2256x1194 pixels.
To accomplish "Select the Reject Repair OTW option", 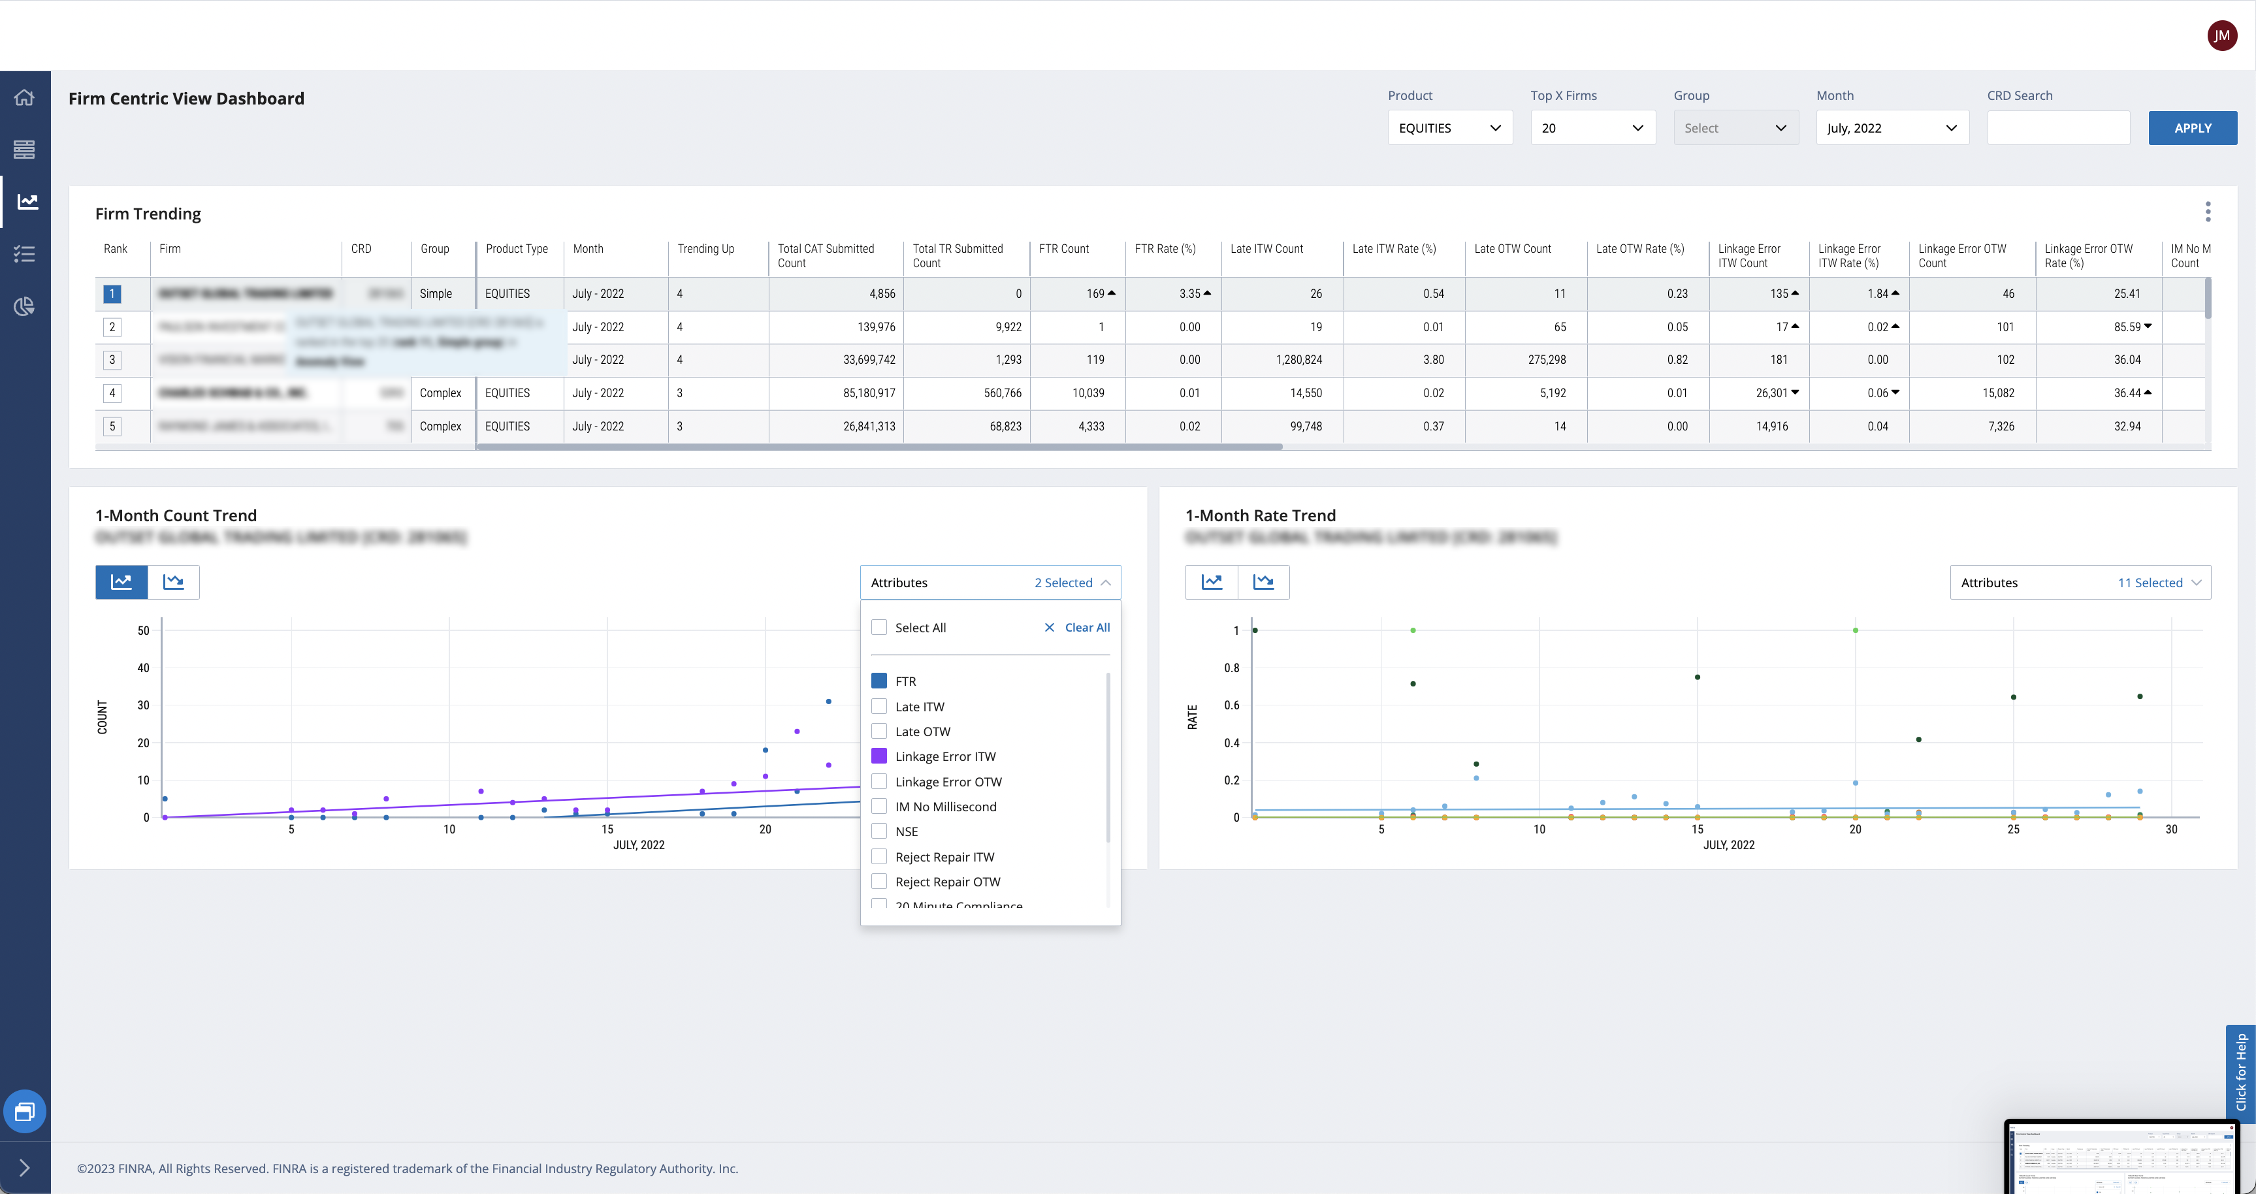I will tap(946, 881).
